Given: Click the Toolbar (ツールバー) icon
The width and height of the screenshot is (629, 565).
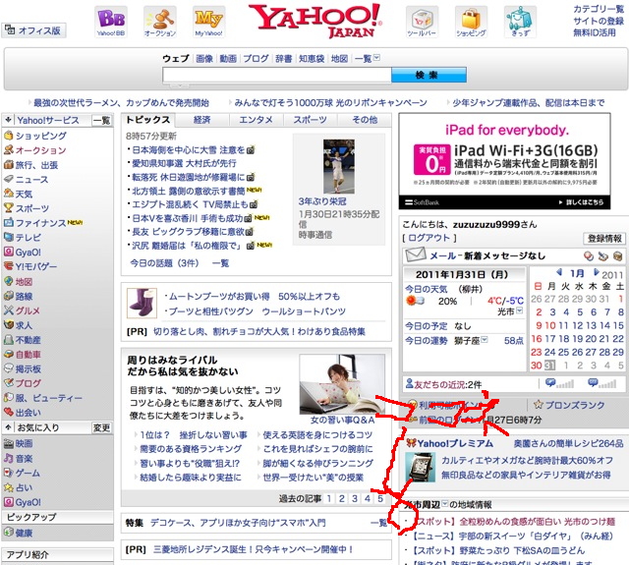Looking at the screenshot, I should click(x=422, y=22).
